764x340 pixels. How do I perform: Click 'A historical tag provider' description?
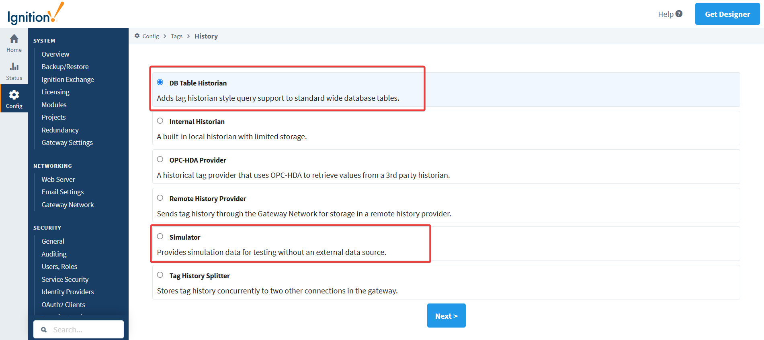click(303, 175)
